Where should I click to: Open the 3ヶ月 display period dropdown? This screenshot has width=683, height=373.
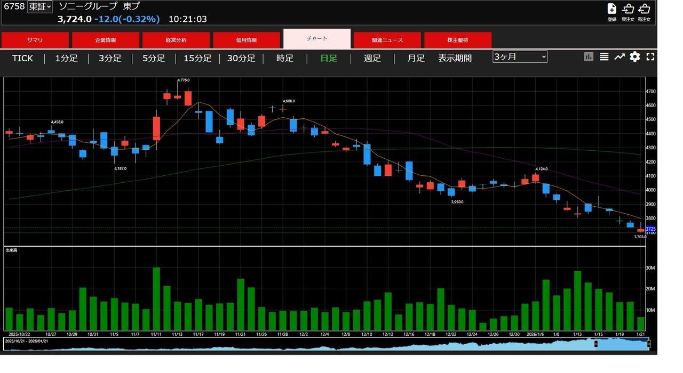tap(520, 56)
